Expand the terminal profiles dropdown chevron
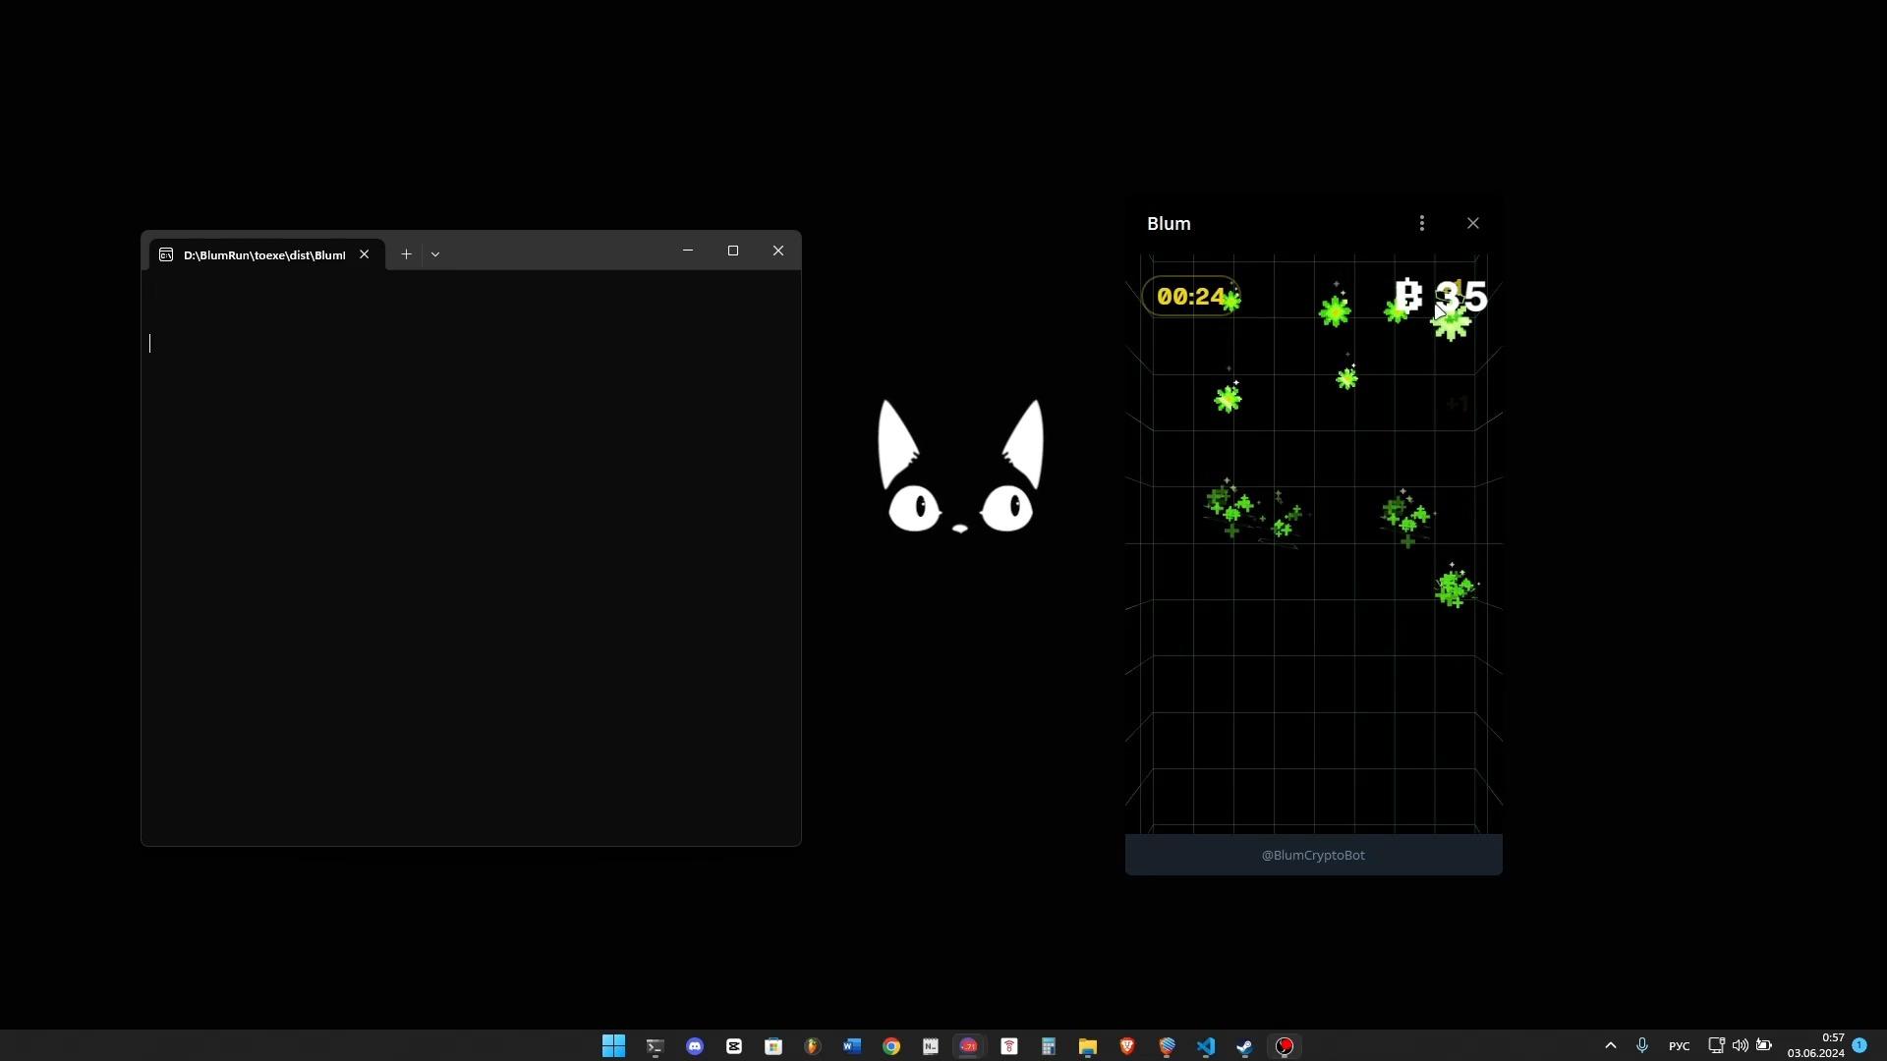The height and width of the screenshot is (1061, 1887). pos(435,254)
